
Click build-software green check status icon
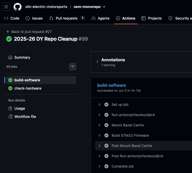click(10, 80)
